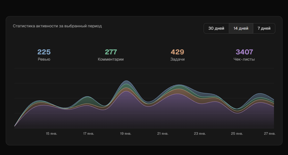
Task: Select the Задачи stat label
Action: [x=177, y=59]
